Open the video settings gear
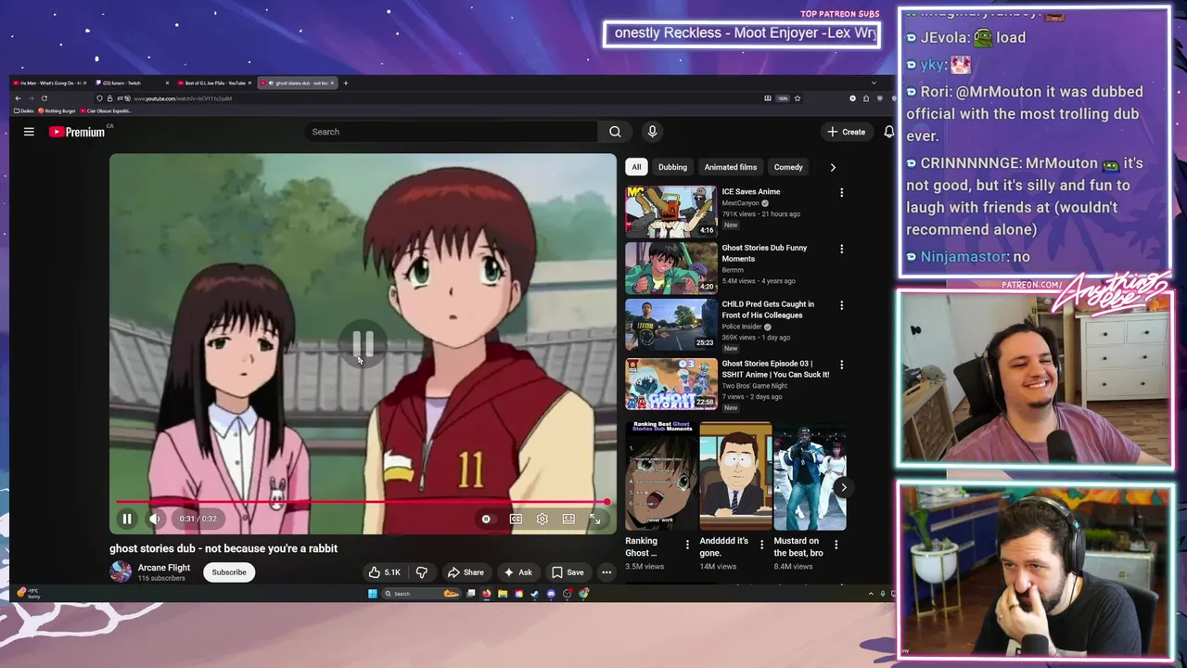The height and width of the screenshot is (668, 1187). click(542, 519)
